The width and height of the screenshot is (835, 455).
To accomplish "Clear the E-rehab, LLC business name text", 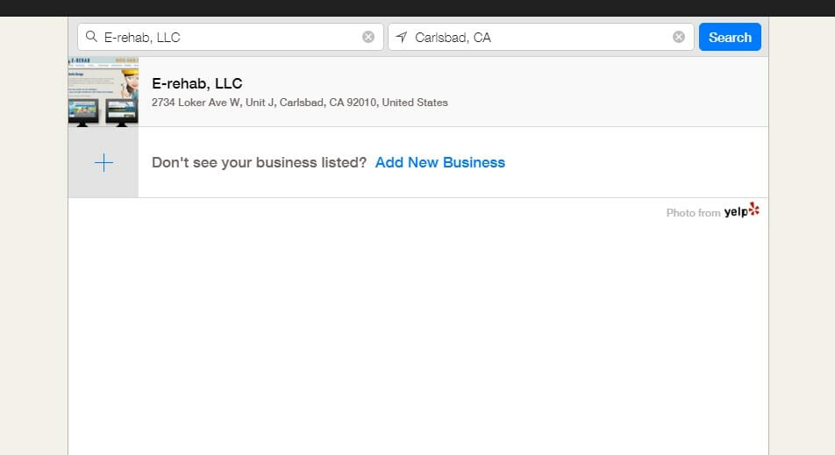I will (368, 37).
